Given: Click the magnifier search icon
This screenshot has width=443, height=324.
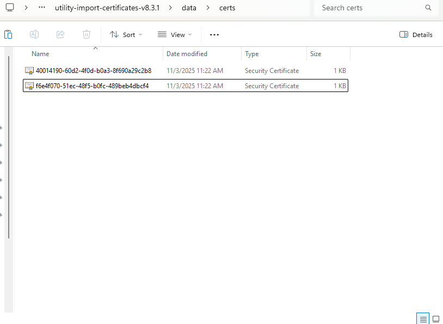Looking at the screenshot, I should pyautogui.click(x=428, y=8).
